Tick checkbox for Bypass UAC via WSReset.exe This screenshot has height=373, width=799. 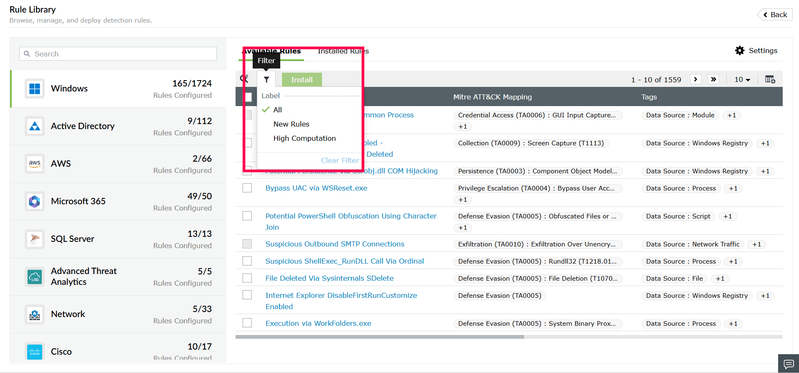tap(247, 188)
